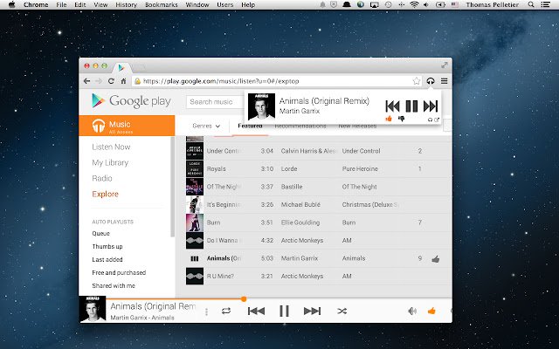Image resolution: width=559 pixels, height=349 pixels.
Task: Open the Thumbs up playlist
Action: click(x=107, y=246)
